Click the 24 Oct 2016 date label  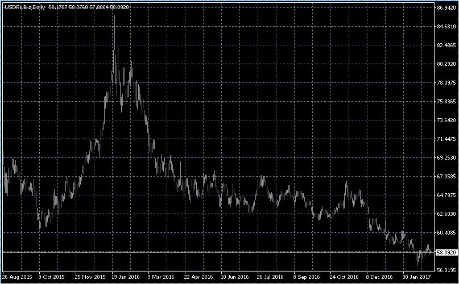point(344,277)
